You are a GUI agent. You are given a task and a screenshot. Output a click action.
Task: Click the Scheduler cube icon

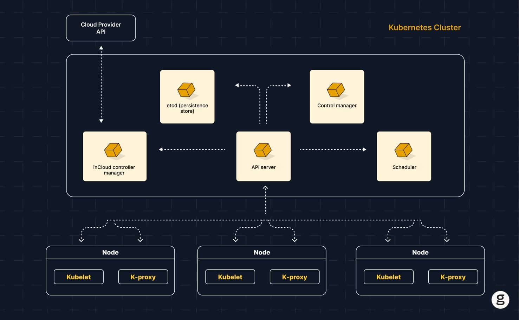point(403,150)
